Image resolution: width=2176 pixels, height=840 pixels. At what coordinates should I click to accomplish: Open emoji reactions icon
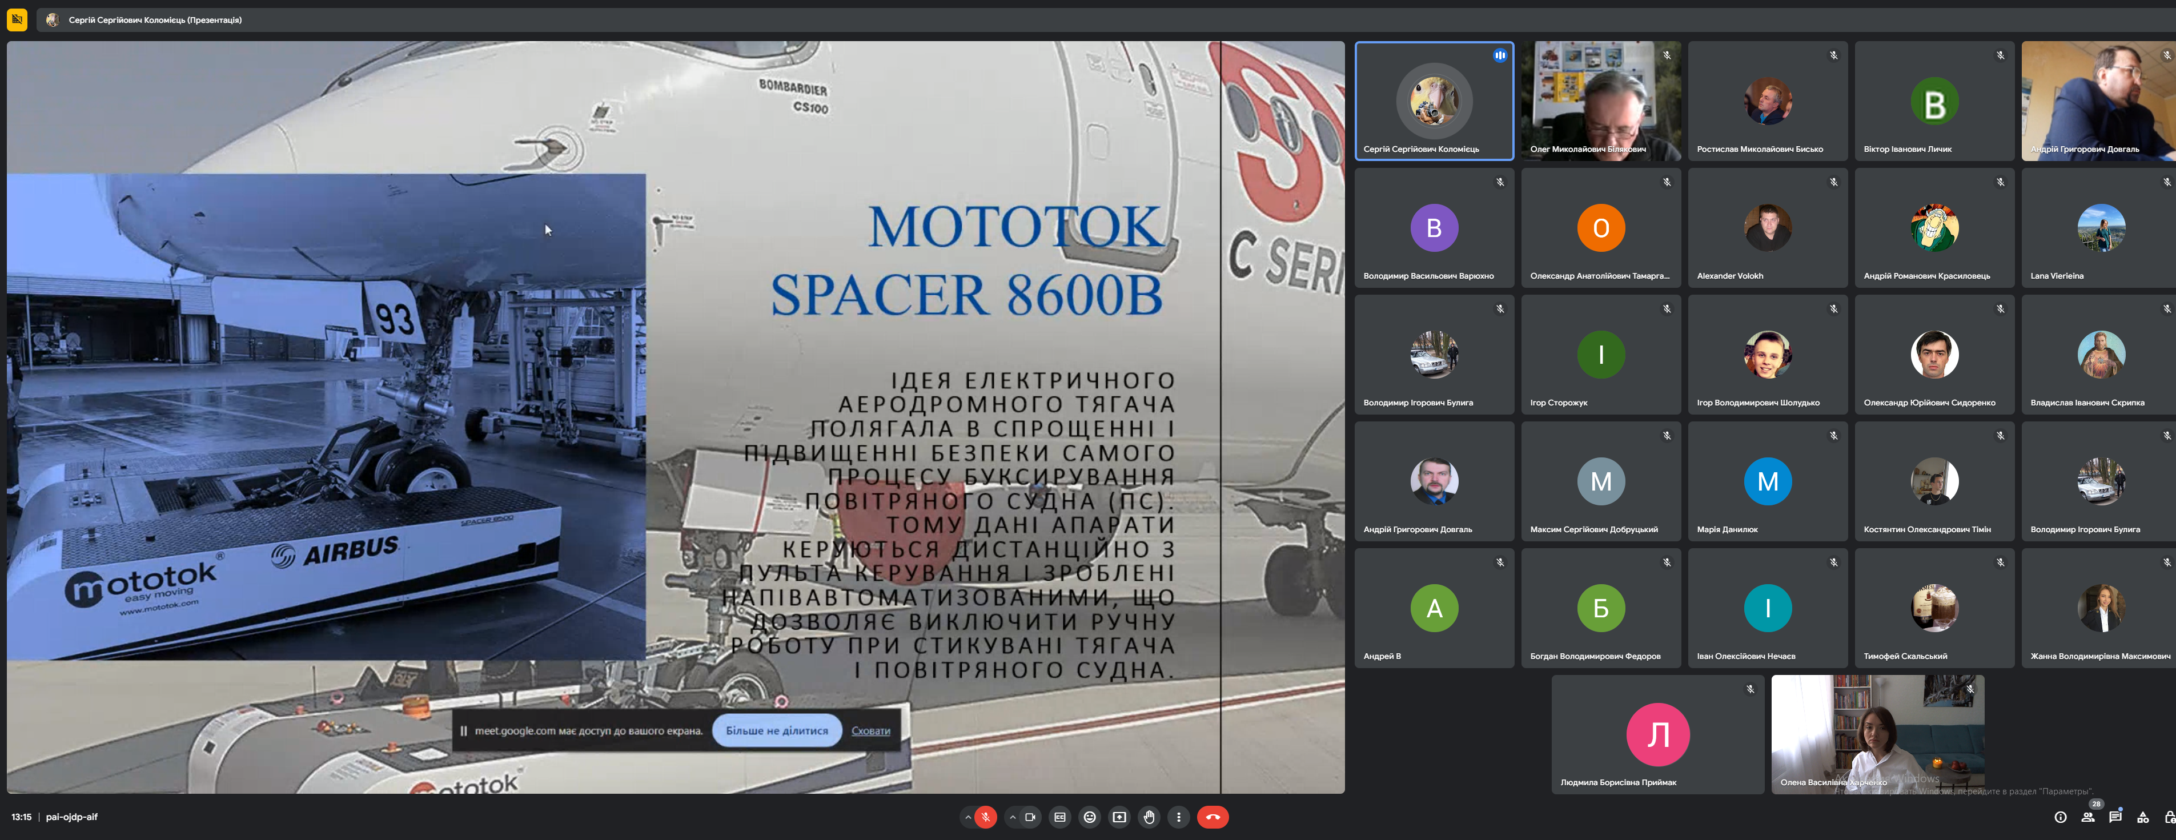pyautogui.click(x=1090, y=817)
